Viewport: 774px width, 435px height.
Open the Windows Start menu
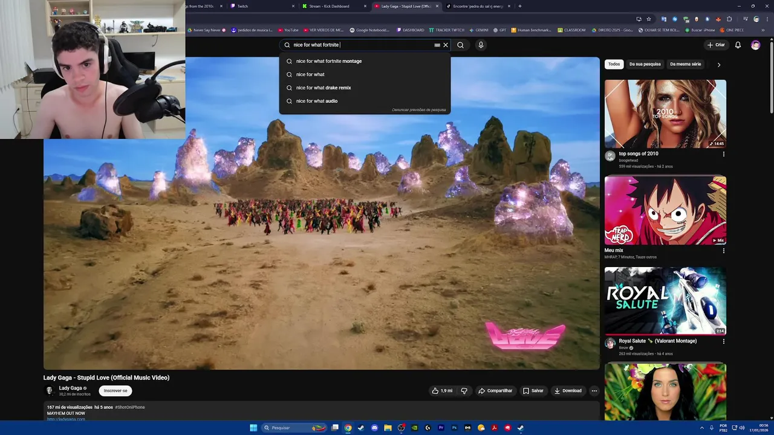click(x=254, y=428)
